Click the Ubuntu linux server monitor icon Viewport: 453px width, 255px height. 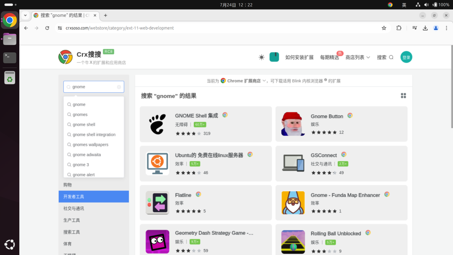(157, 164)
